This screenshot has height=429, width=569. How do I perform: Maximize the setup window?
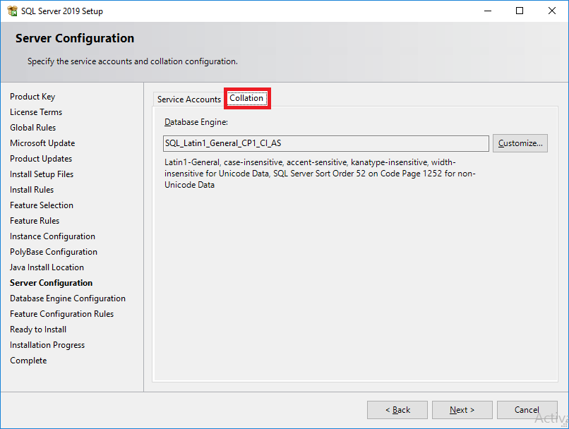(x=520, y=11)
